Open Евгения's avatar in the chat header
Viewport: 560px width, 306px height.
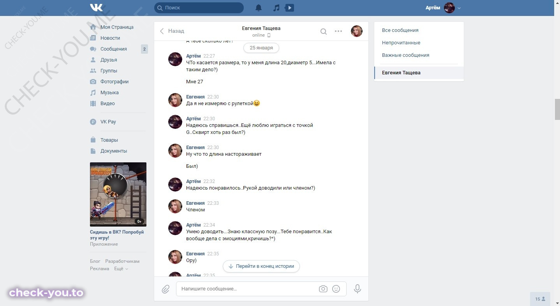point(357,31)
